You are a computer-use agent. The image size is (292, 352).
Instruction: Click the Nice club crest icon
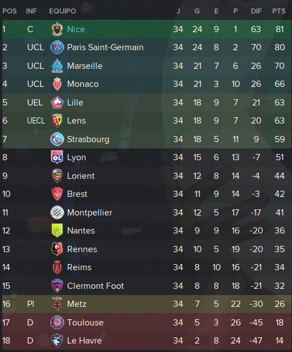57,29
